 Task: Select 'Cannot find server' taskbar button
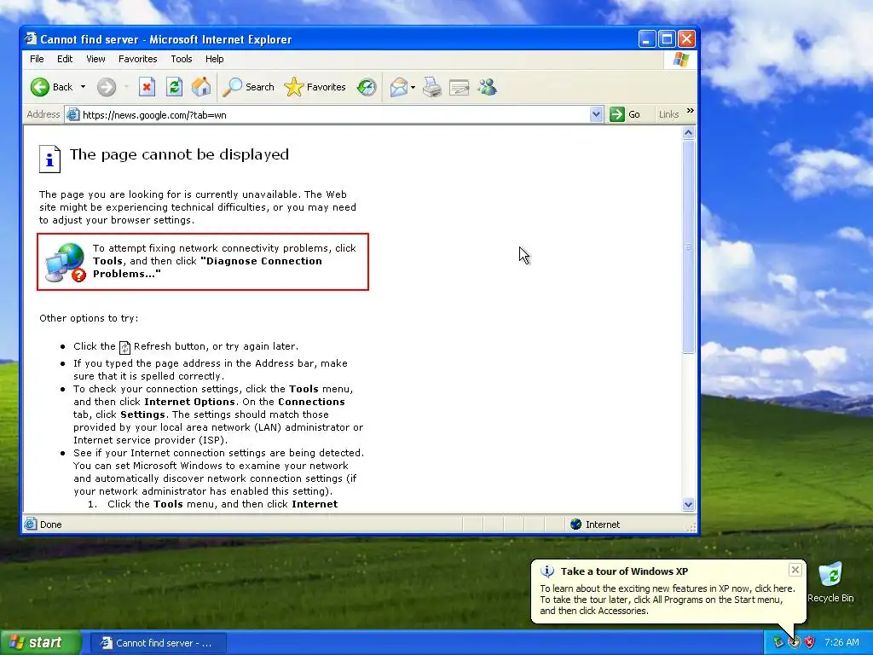click(x=158, y=643)
